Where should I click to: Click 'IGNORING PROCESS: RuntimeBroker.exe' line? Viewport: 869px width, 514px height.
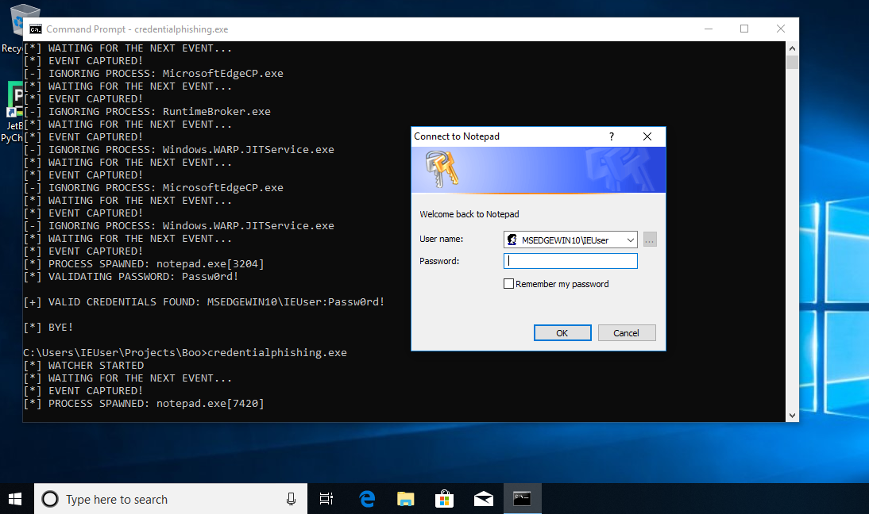tap(147, 111)
